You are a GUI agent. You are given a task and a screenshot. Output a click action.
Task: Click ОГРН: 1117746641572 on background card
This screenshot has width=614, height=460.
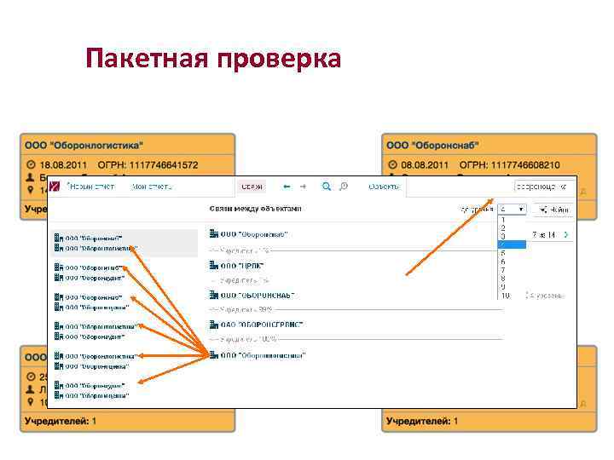point(148,165)
